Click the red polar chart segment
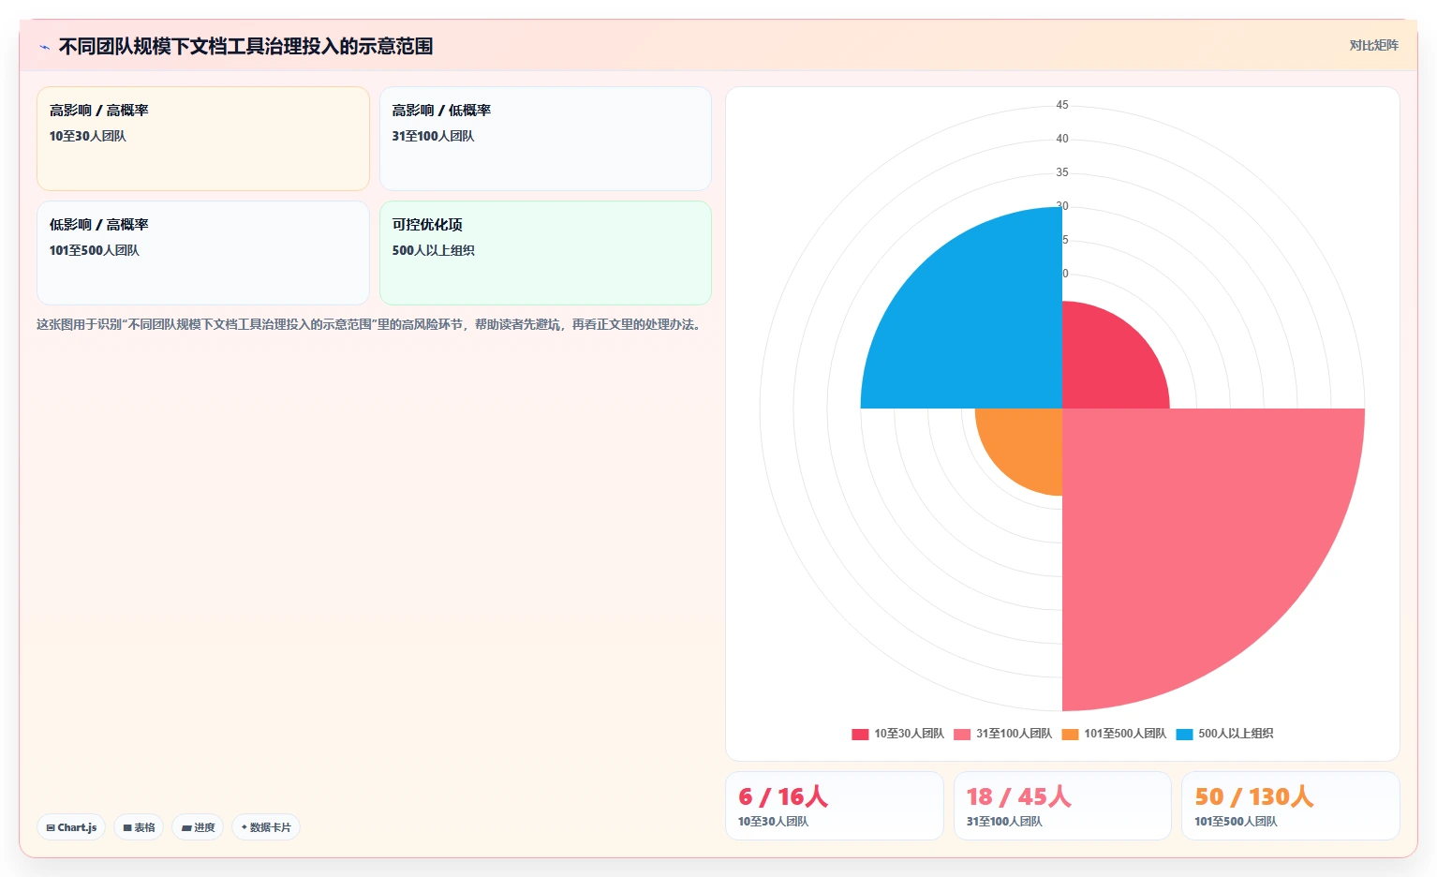1437x877 pixels. (1105, 365)
